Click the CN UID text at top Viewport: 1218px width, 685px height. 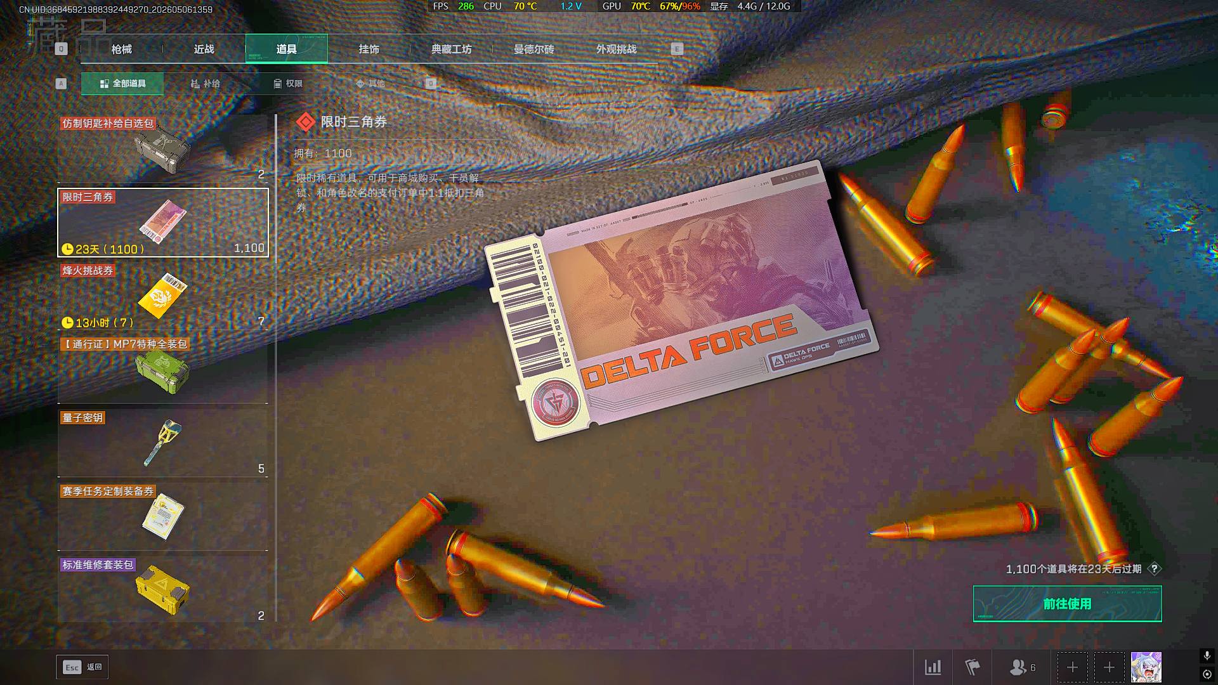115,10
